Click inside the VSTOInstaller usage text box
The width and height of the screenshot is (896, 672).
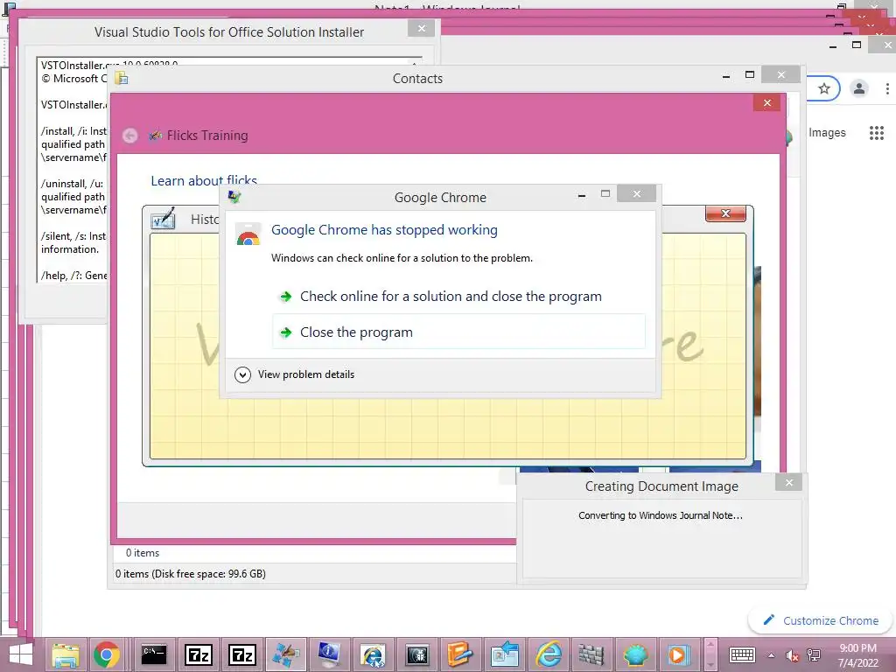coord(72,170)
